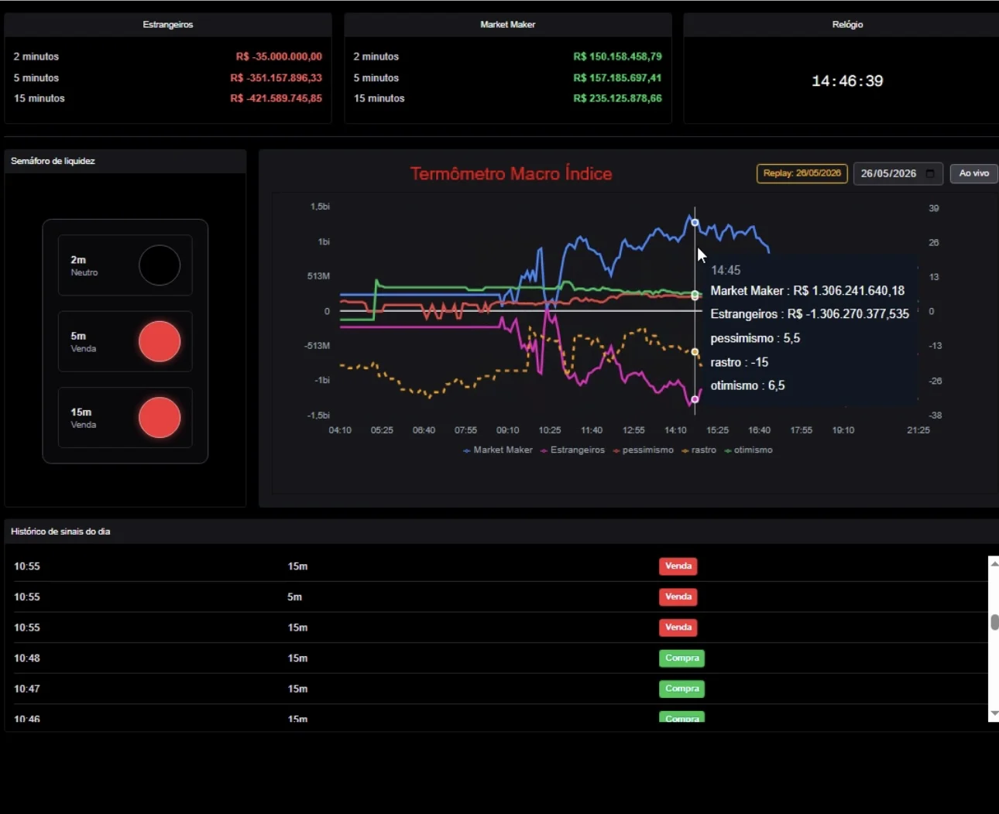Open the calendar picker icon in date field
Screen dimensions: 999x814
click(930, 173)
